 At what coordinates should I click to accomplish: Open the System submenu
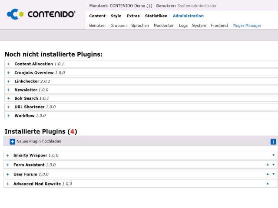199,26
